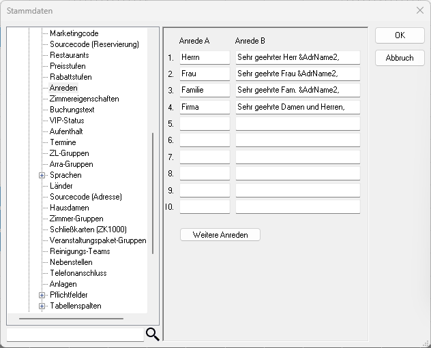This screenshot has width=431, height=348.
Task: Select ZL-Gruppen in the tree
Action: coord(70,153)
